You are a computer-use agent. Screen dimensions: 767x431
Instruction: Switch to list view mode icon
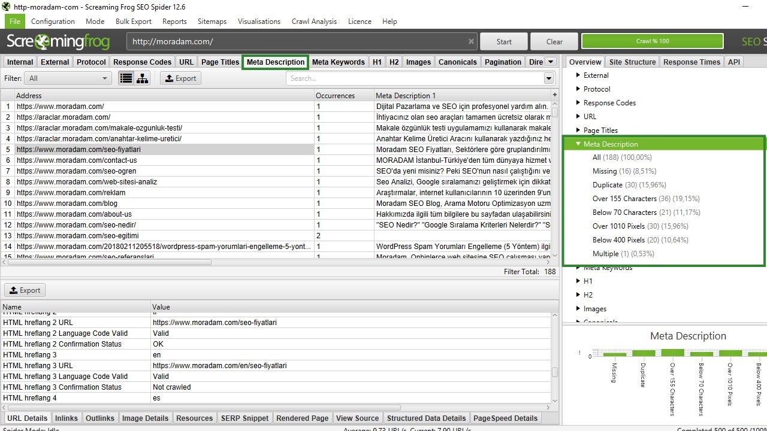(126, 78)
